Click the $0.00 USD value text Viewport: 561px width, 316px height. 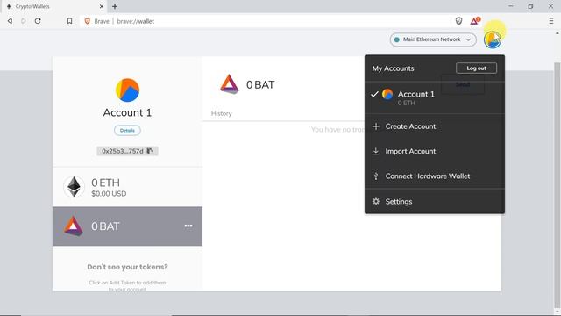109,194
